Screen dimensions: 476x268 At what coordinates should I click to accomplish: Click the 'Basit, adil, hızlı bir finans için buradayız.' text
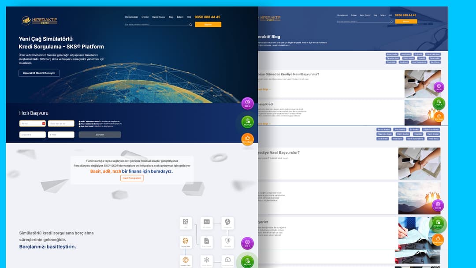click(131, 171)
